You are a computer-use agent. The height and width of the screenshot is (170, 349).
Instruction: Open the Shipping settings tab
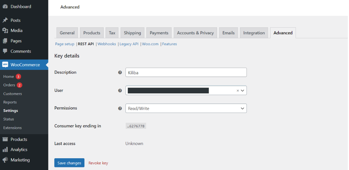[x=133, y=33]
